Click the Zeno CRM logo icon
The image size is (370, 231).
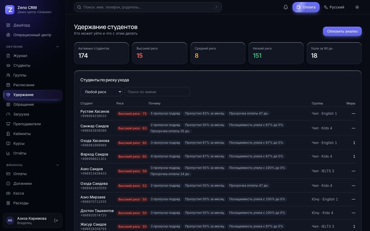coord(10,10)
